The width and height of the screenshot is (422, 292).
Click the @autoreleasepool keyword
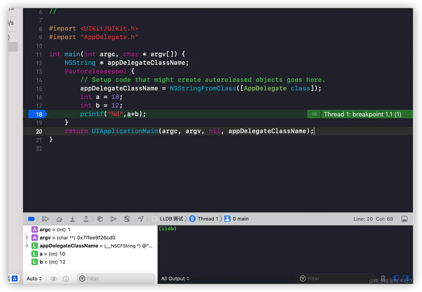(x=96, y=71)
